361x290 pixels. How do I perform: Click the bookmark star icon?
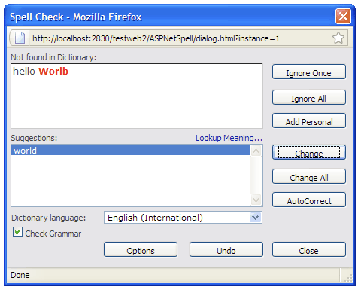pos(338,38)
